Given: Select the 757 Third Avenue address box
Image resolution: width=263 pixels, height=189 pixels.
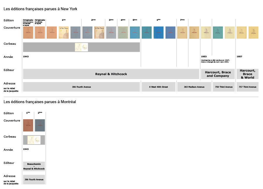Looking at the screenshot, I should [247, 87].
